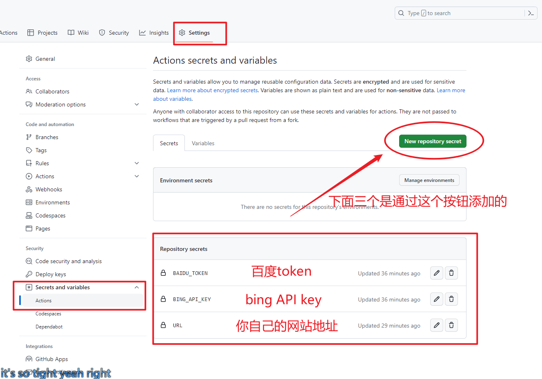Delete the BING_API_KEY secret via trash icon
The width and height of the screenshot is (542, 379).
[x=451, y=299]
